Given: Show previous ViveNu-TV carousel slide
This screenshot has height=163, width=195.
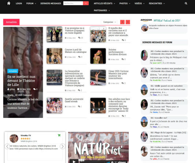Looking at the screenshot, I should tap(7, 147).
